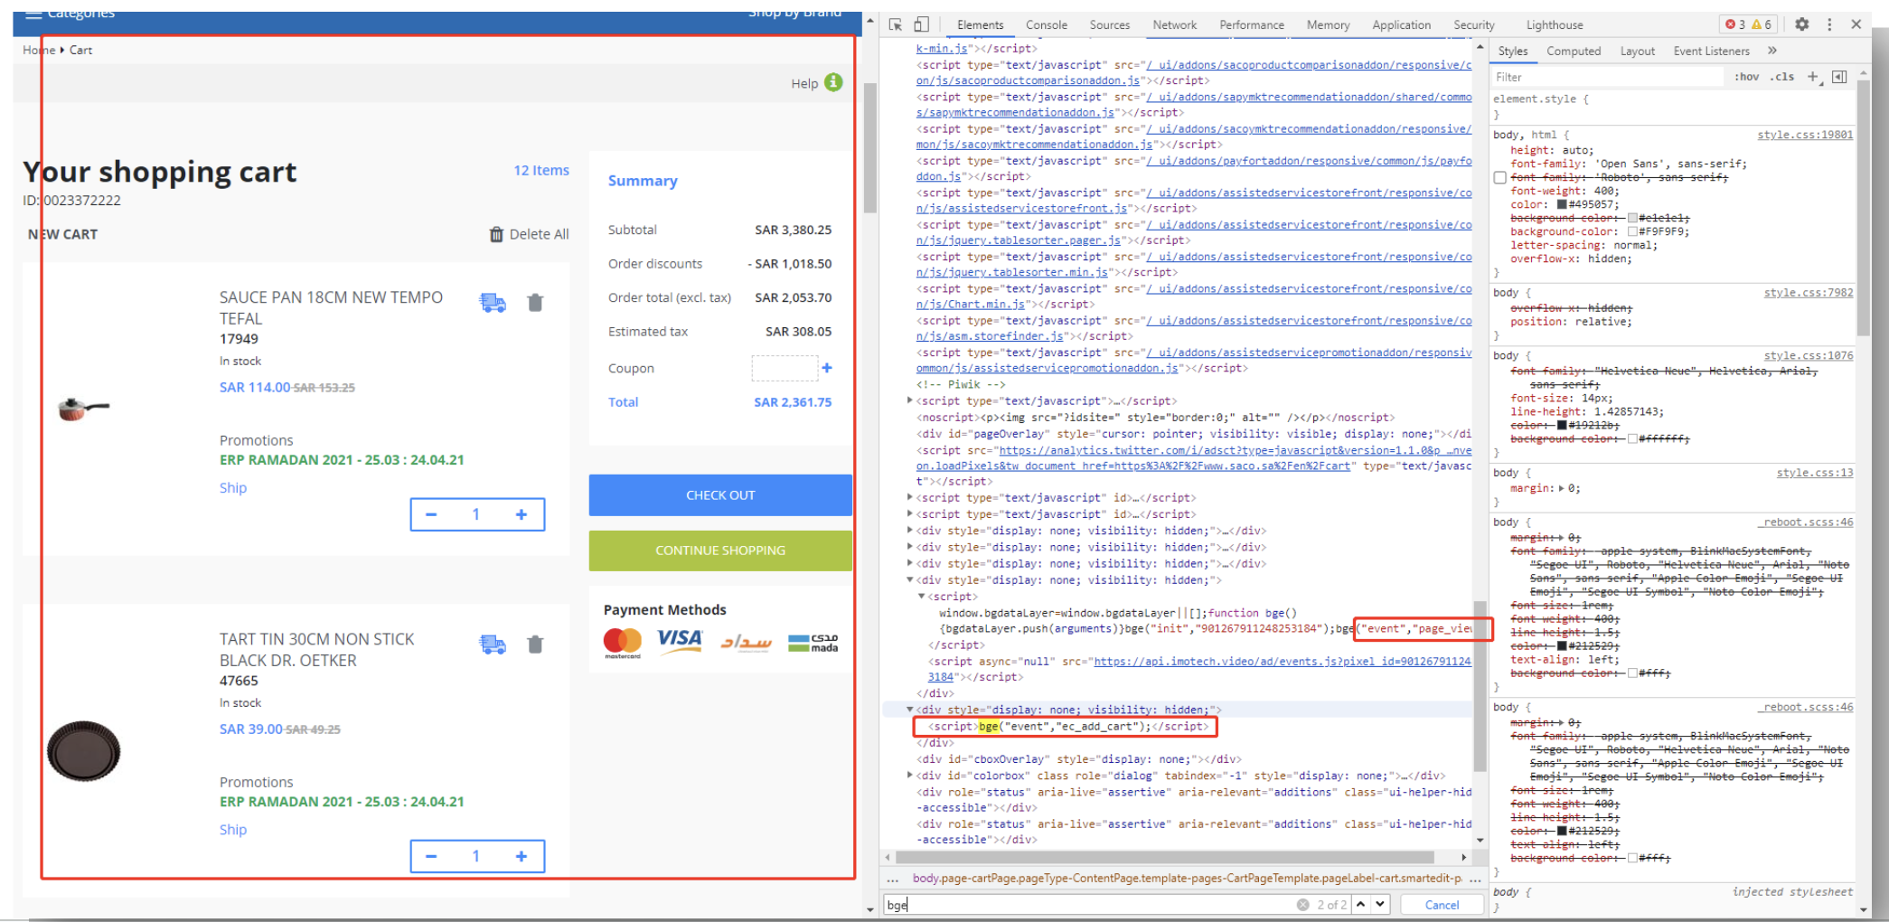Expand the colorbox div node
This screenshot has width=1889, height=922.
click(910, 776)
